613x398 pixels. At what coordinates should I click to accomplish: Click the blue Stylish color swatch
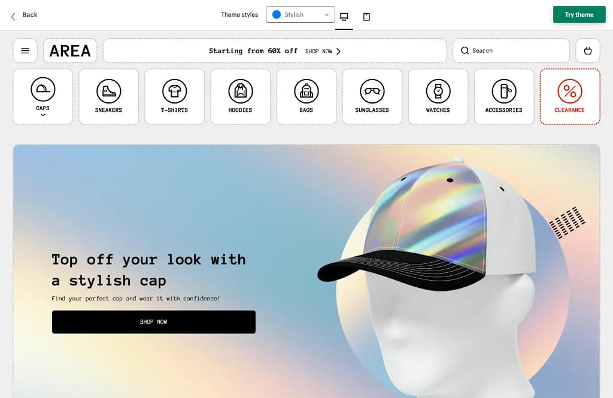[x=277, y=15]
